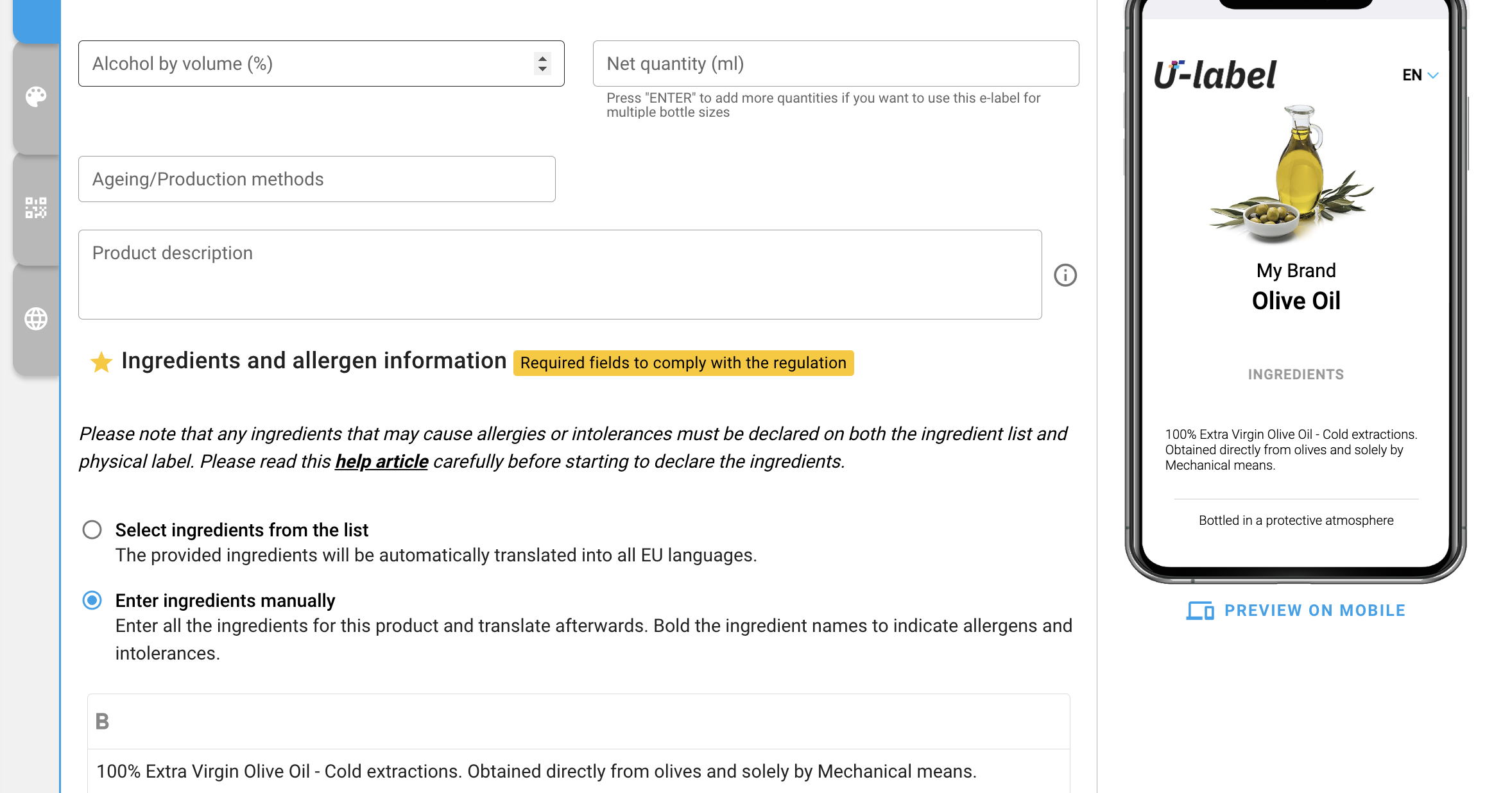
Task: Click the product description info icon
Action: 1065,275
